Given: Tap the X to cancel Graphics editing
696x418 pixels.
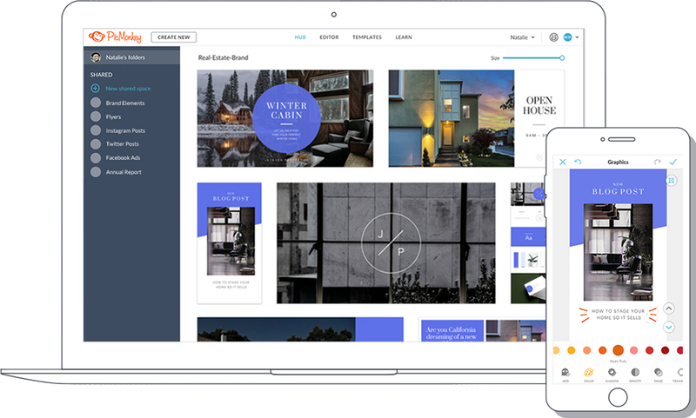Looking at the screenshot, I should pyautogui.click(x=563, y=162).
